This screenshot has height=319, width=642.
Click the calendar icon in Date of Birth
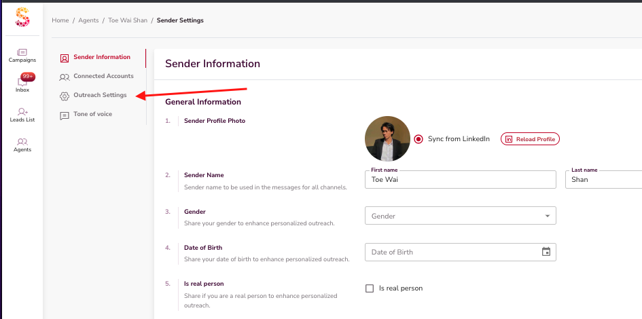click(546, 252)
